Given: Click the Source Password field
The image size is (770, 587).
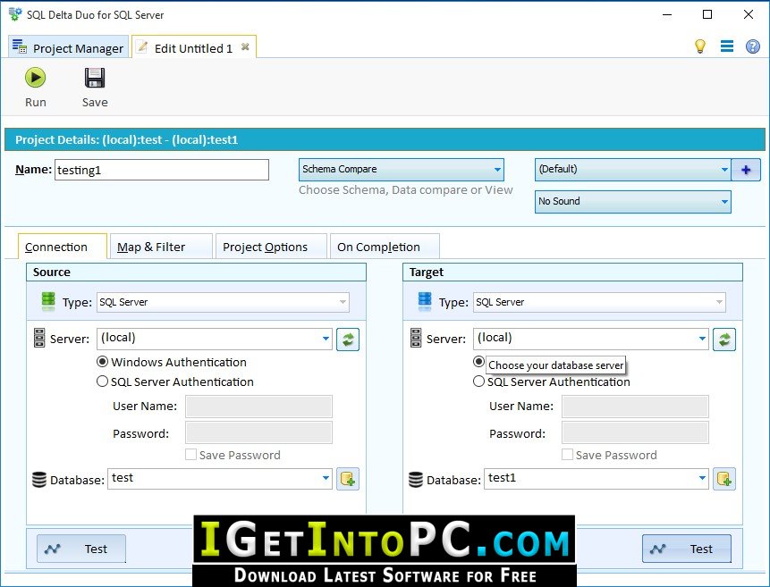Looking at the screenshot, I should [258, 433].
